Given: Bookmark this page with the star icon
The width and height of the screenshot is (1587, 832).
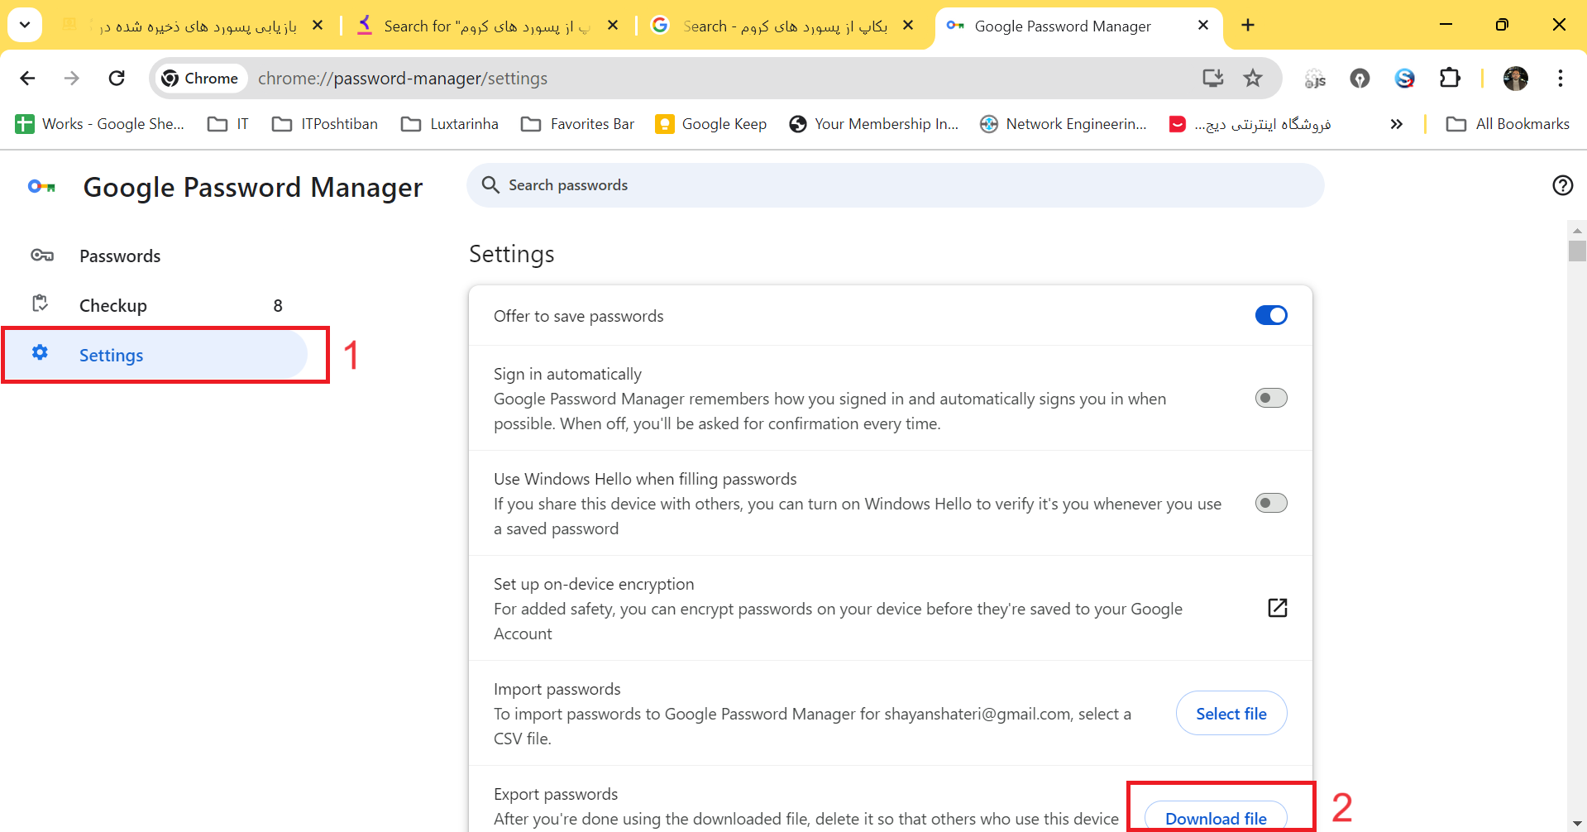Looking at the screenshot, I should (1253, 78).
